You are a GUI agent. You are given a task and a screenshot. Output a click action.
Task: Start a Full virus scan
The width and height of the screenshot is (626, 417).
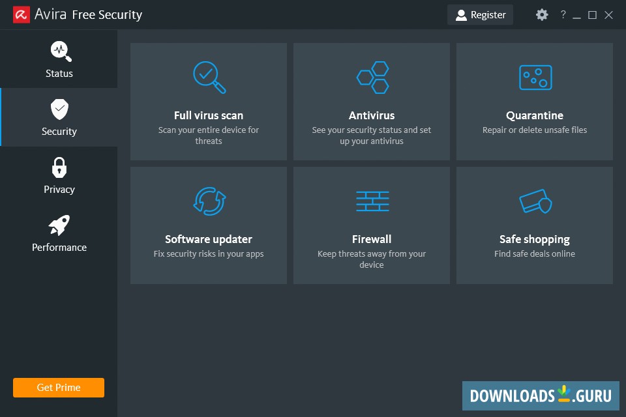pos(209,102)
